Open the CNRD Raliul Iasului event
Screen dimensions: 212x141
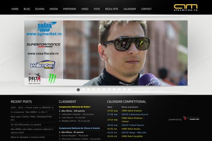coord(131,129)
